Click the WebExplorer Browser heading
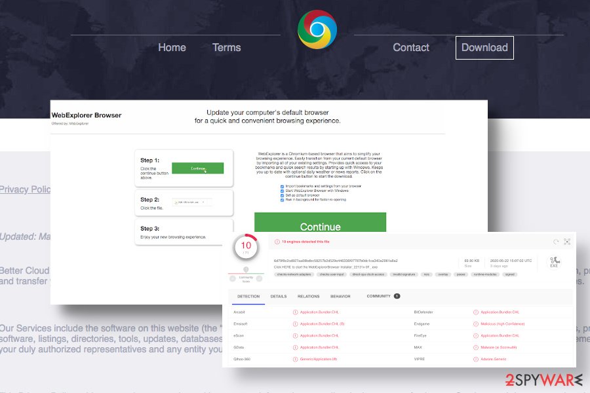Viewport: 590px width, 393px height. (x=87, y=115)
